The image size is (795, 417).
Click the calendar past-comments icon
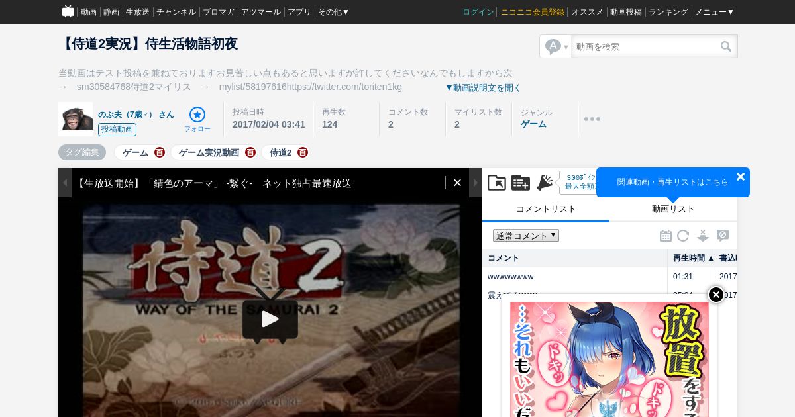click(666, 236)
